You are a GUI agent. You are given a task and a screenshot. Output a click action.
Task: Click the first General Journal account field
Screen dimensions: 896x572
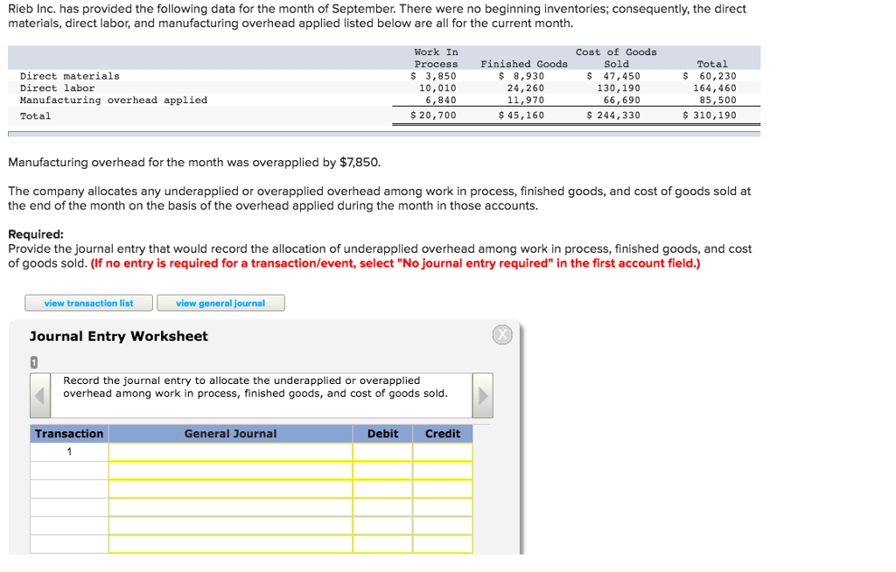(229, 452)
